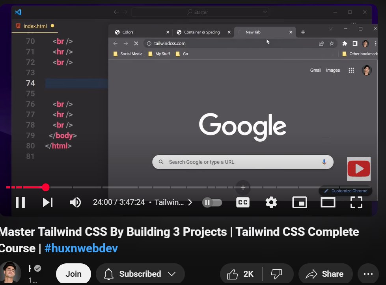Open video settings gear
Image resolution: width=386 pixels, height=285 pixels.
pyautogui.click(x=271, y=202)
